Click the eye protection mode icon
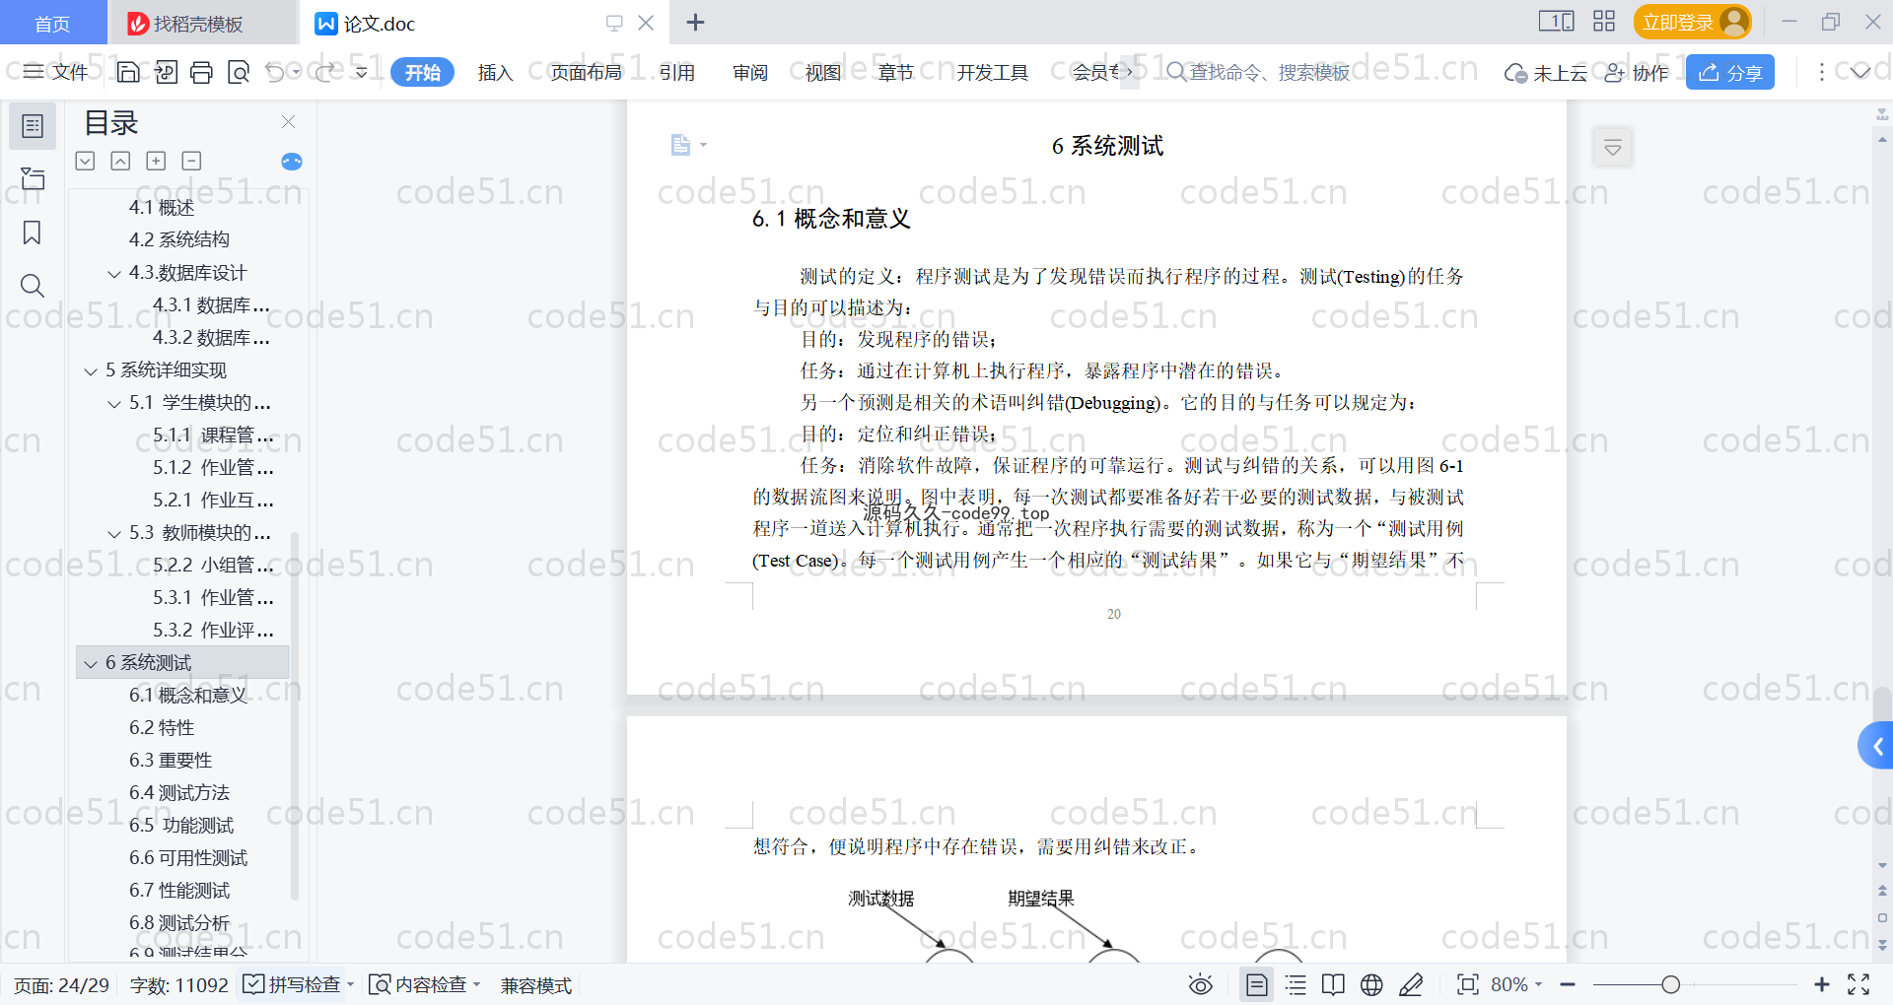The height and width of the screenshot is (1005, 1893). coord(1200,984)
